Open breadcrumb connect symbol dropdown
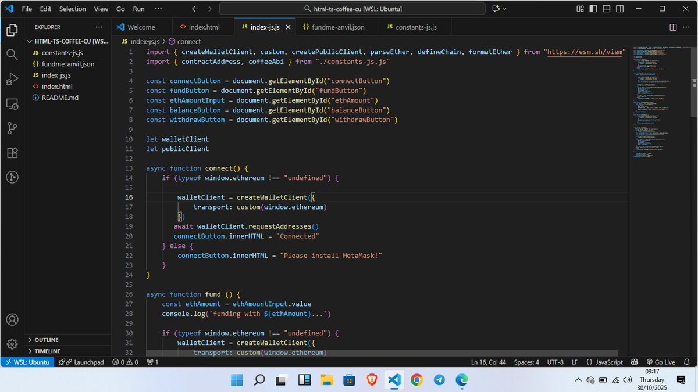698x392 pixels. pyautogui.click(x=184, y=42)
